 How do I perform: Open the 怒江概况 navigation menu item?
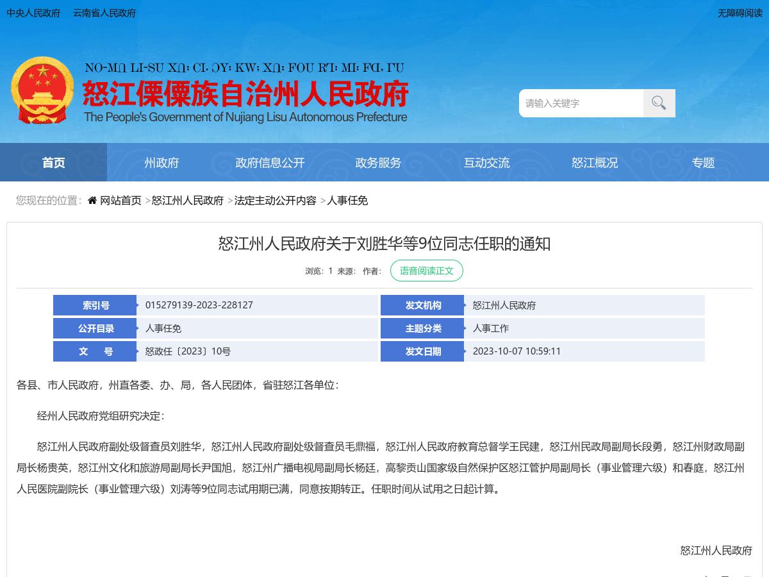595,163
